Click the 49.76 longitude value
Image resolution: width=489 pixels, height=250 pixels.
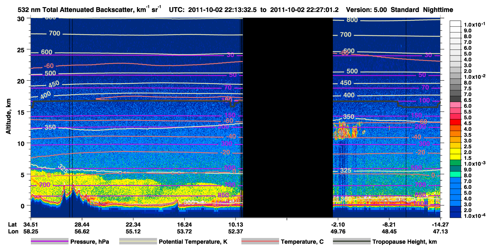point(338,231)
